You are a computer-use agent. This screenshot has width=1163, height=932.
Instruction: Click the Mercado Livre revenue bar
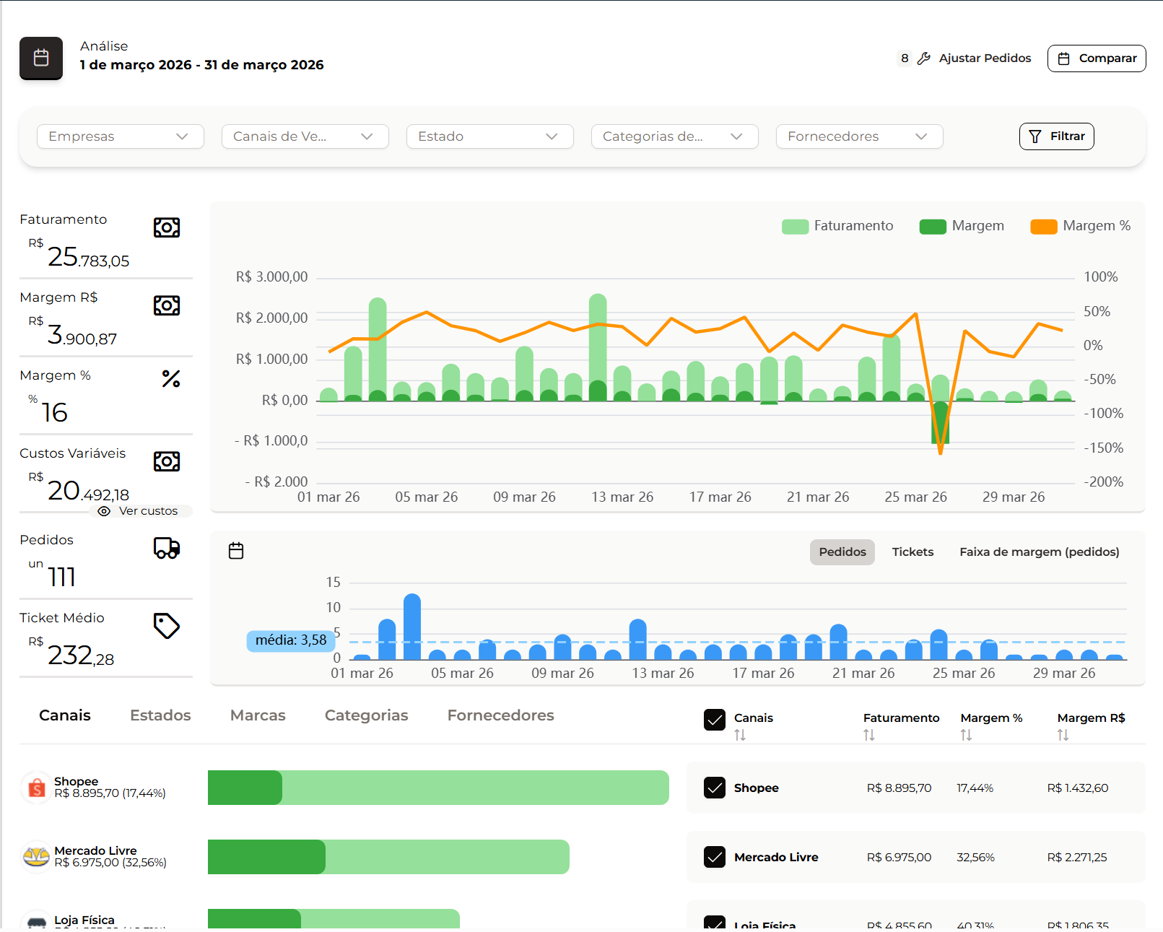click(388, 857)
